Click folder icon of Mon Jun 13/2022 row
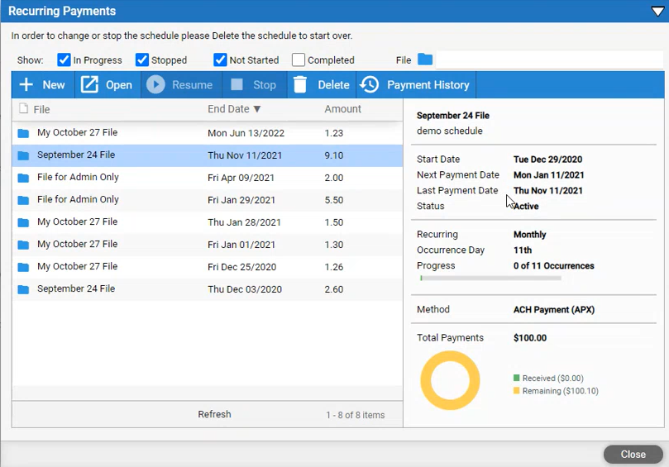 [x=23, y=133]
